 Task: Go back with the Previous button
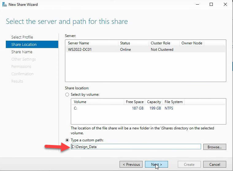coord(131,164)
